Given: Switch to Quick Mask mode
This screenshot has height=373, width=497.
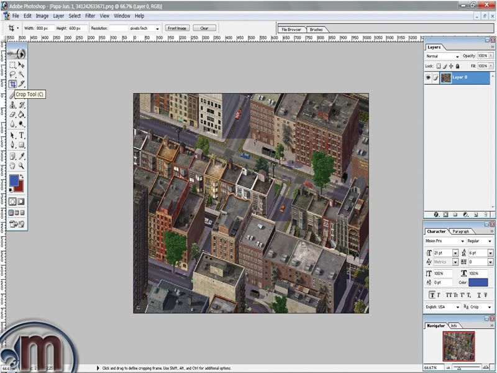Looking at the screenshot, I should pyautogui.click(x=21, y=201).
